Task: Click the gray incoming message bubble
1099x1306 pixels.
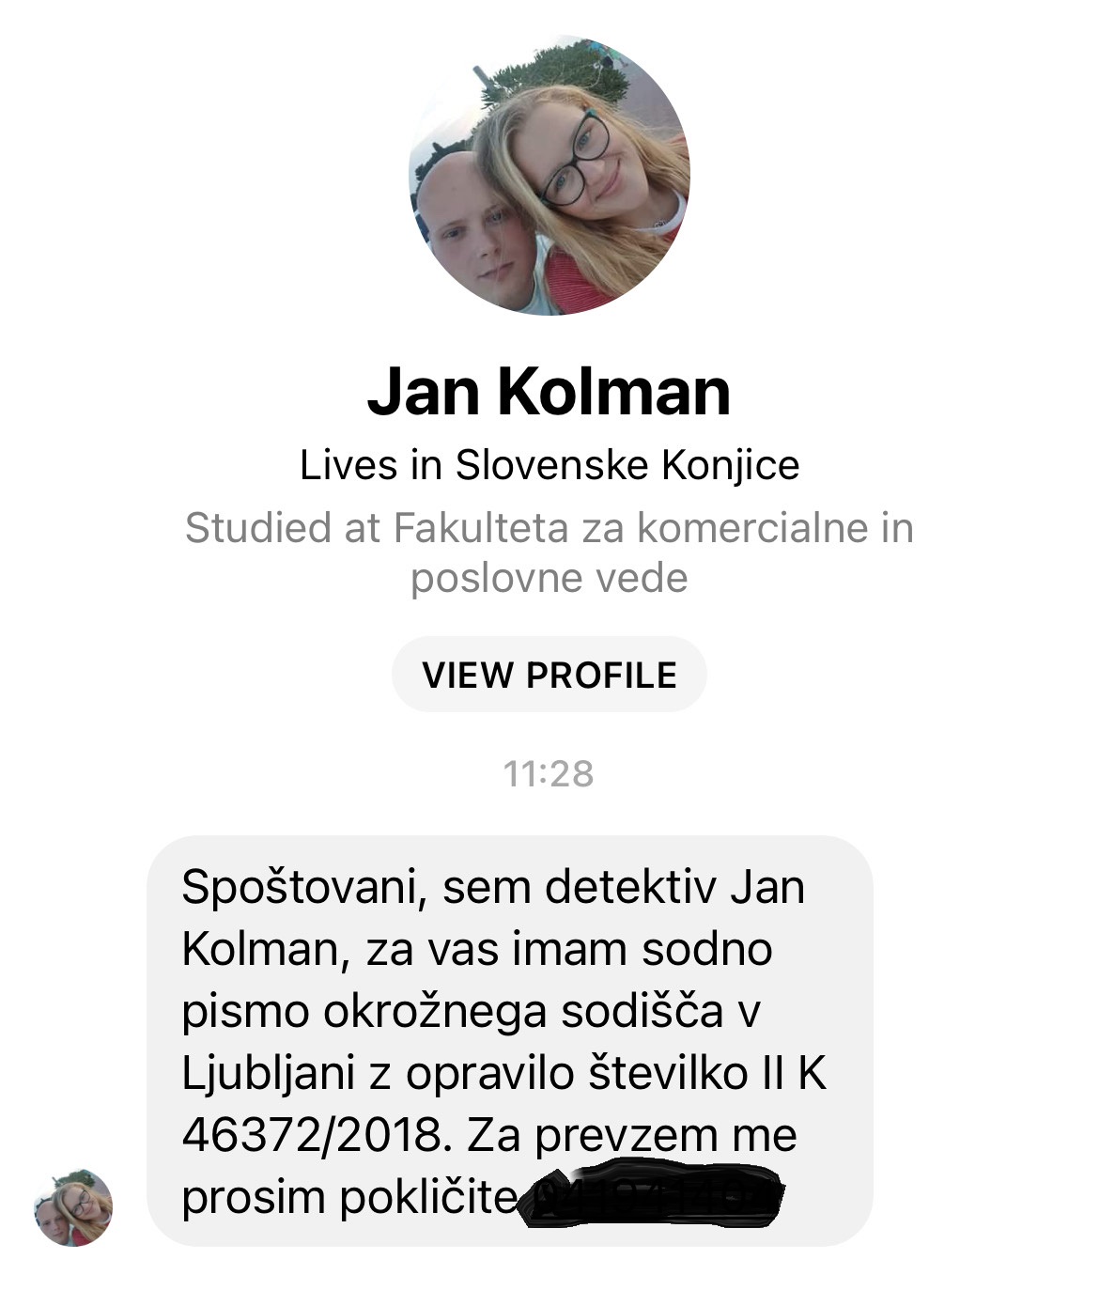Action: [x=510, y=1040]
